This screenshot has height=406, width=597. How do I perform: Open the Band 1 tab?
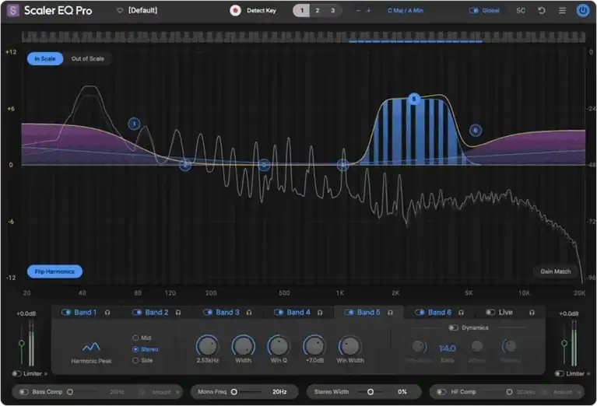(86, 313)
